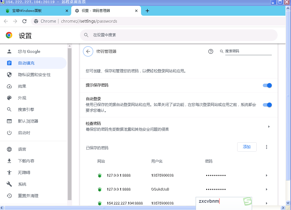Viewport: 291px width, 210px height.
Task: Click the remote desktop vertical scrollbar thumb
Action: (x=288, y=95)
